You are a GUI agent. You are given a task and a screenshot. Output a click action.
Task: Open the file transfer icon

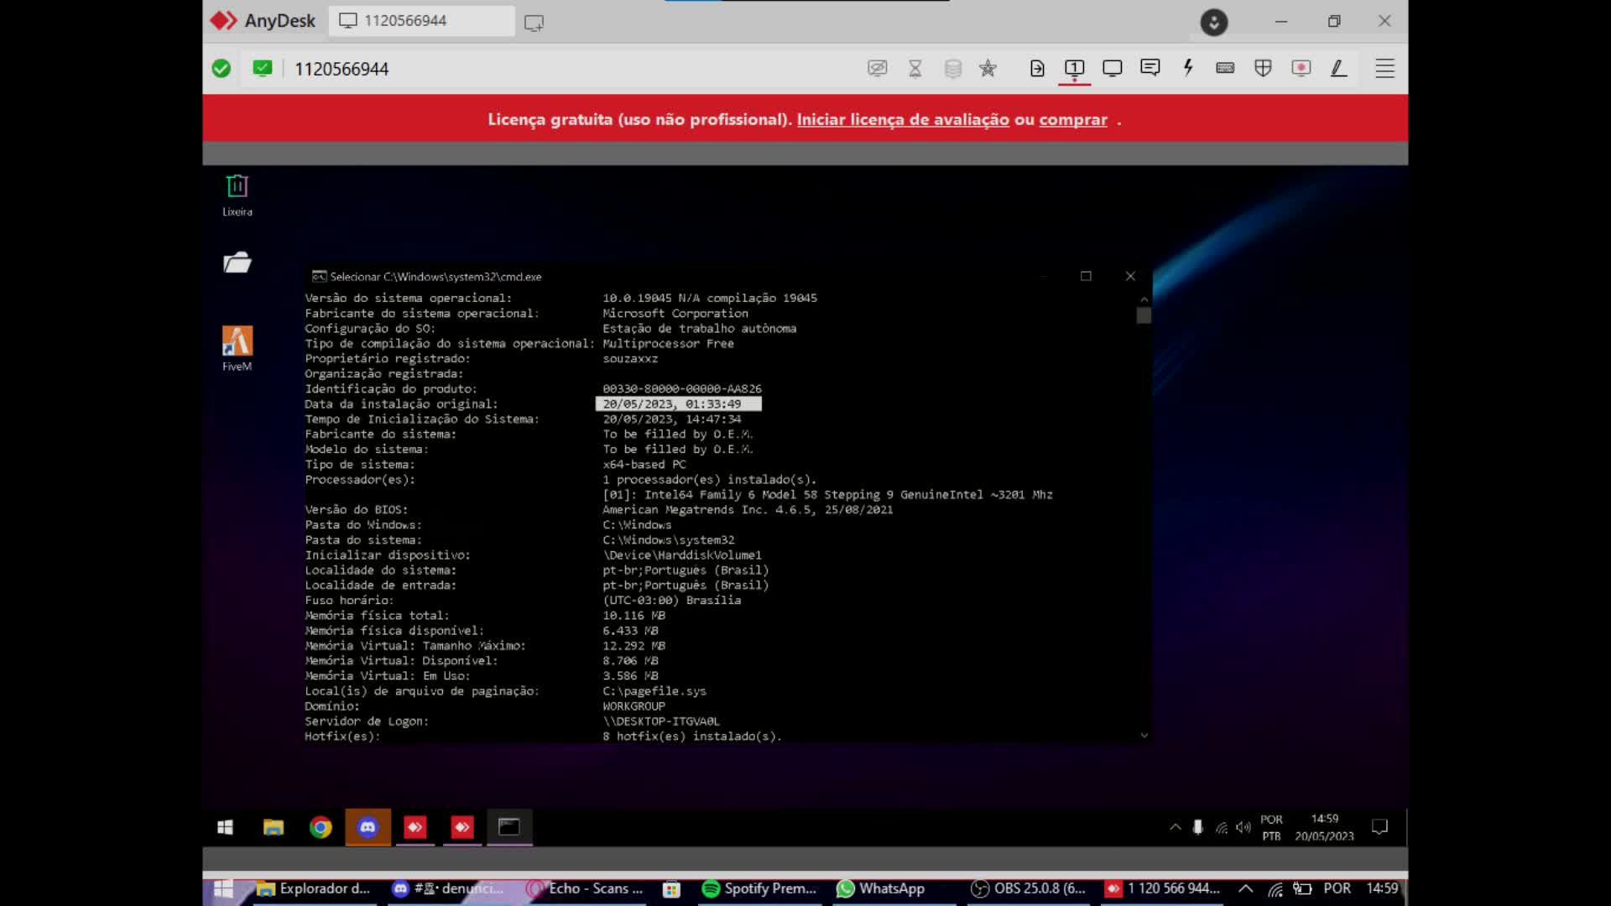point(1037,68)
